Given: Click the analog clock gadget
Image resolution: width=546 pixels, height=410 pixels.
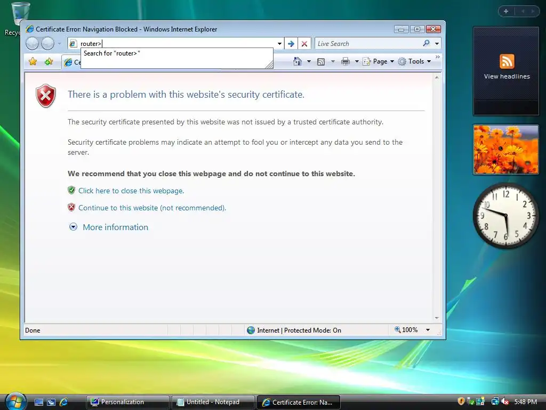Looking at the screenshot, I should [506, 216].
